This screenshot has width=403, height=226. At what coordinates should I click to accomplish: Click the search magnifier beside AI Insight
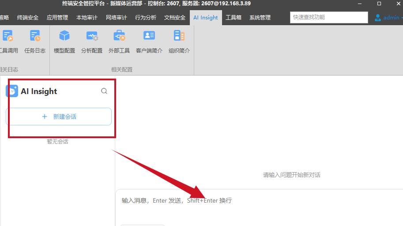point(104,91)
